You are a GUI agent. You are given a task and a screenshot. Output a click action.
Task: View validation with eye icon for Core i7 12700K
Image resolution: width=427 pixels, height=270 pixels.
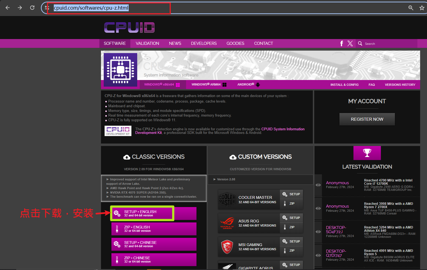[x=318, y=185]
